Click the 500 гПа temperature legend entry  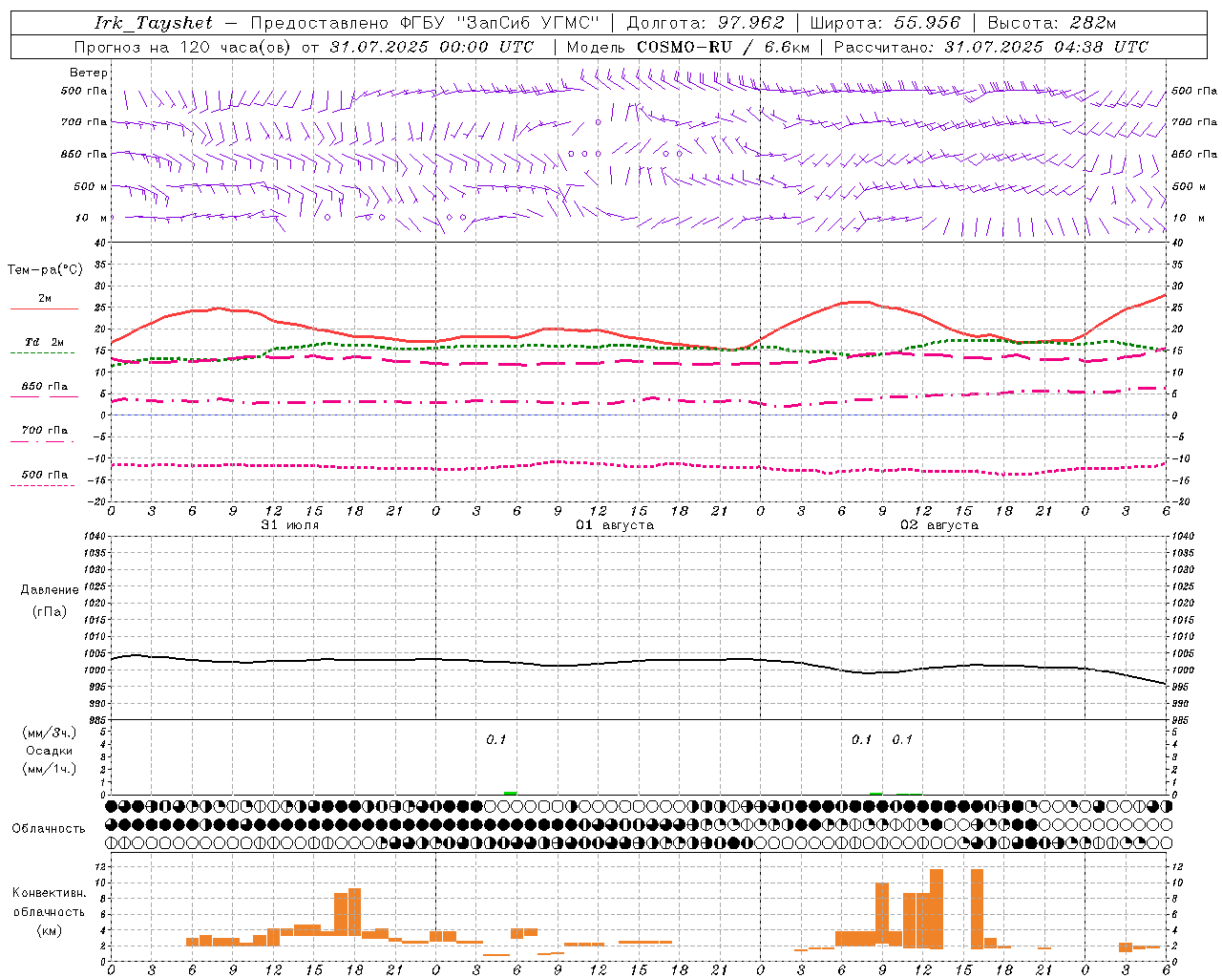[45, 475]
